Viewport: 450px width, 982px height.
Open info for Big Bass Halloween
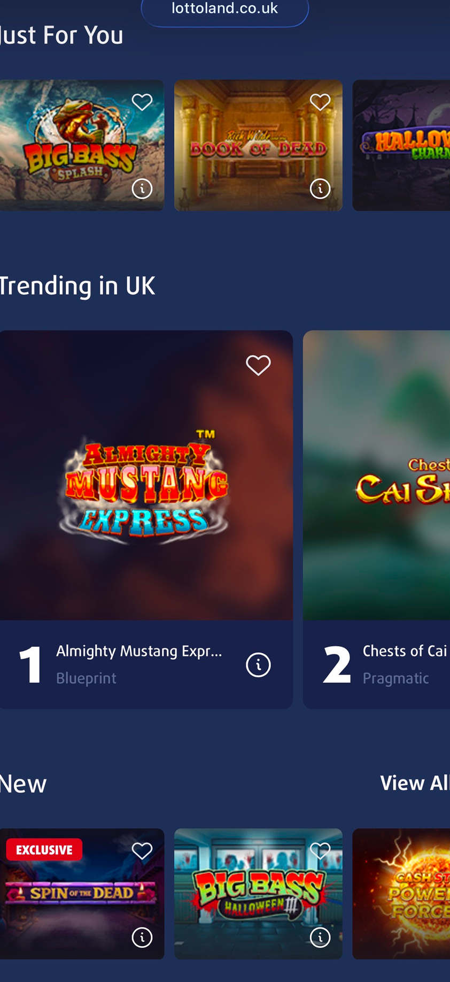click(320, 938)
